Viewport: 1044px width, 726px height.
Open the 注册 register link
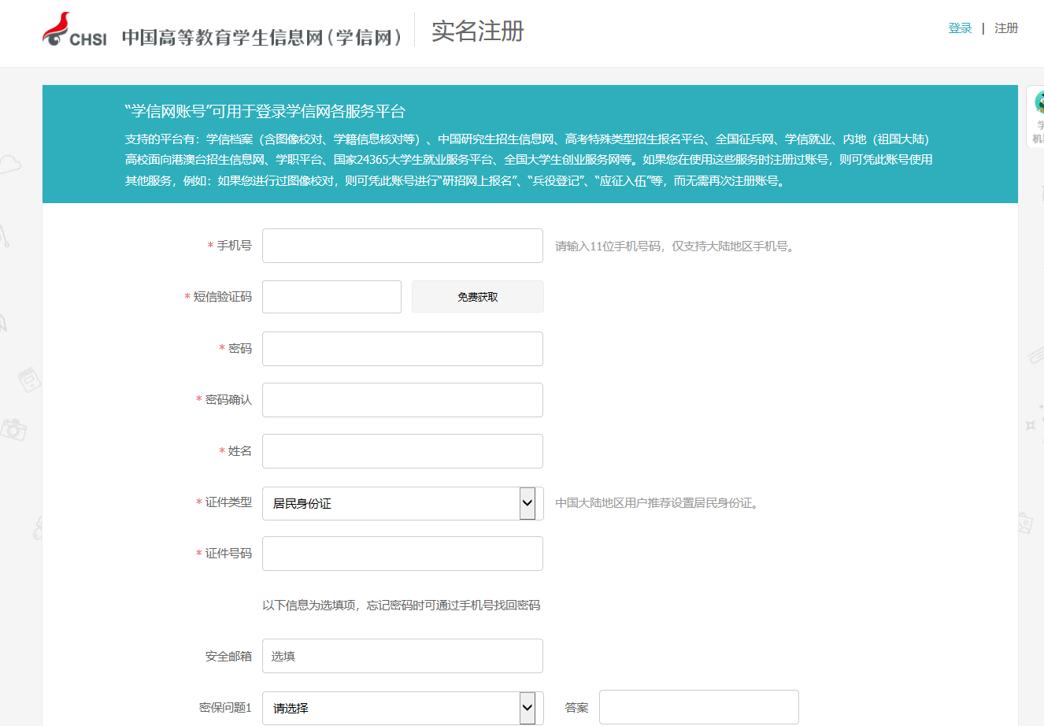tap(1006, 28)
